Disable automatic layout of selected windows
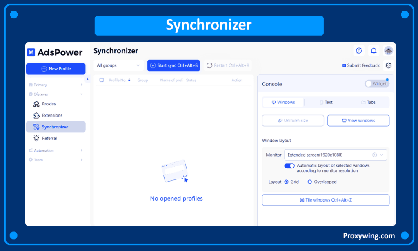Viewport: 418px width, 251px height. point(289,166)
